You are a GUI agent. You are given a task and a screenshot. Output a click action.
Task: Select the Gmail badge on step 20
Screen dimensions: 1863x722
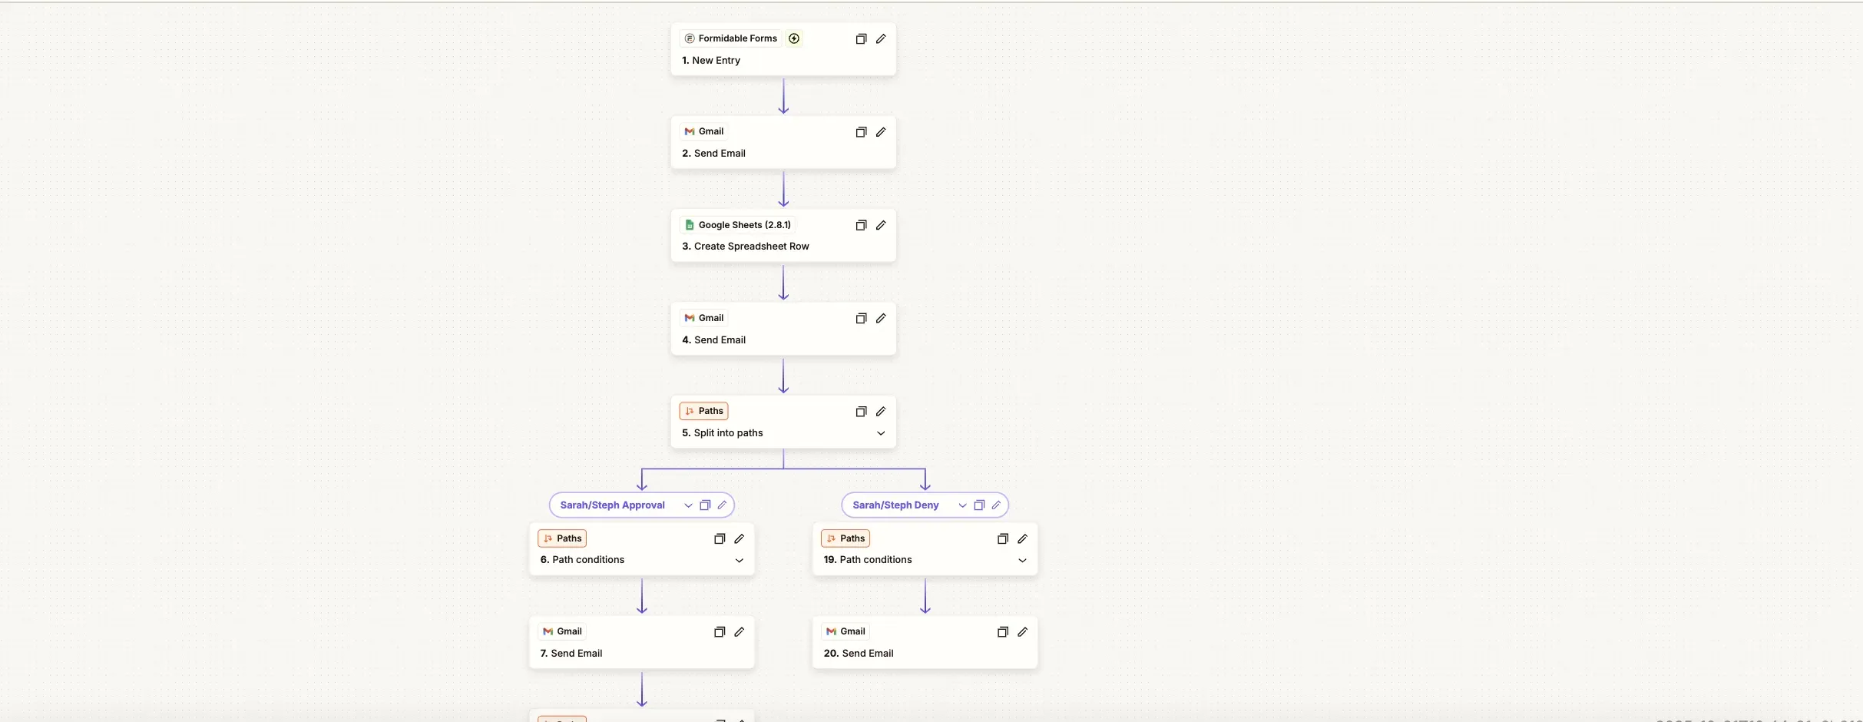(x=845, y=631)
